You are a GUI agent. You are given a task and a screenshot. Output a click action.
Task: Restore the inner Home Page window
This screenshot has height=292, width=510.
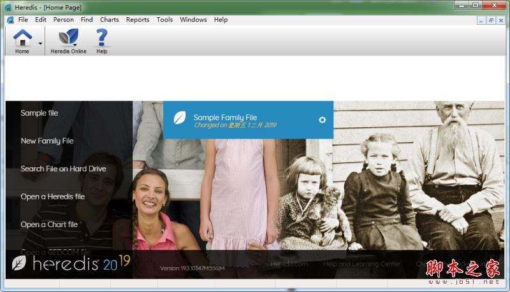pos(491,20)
